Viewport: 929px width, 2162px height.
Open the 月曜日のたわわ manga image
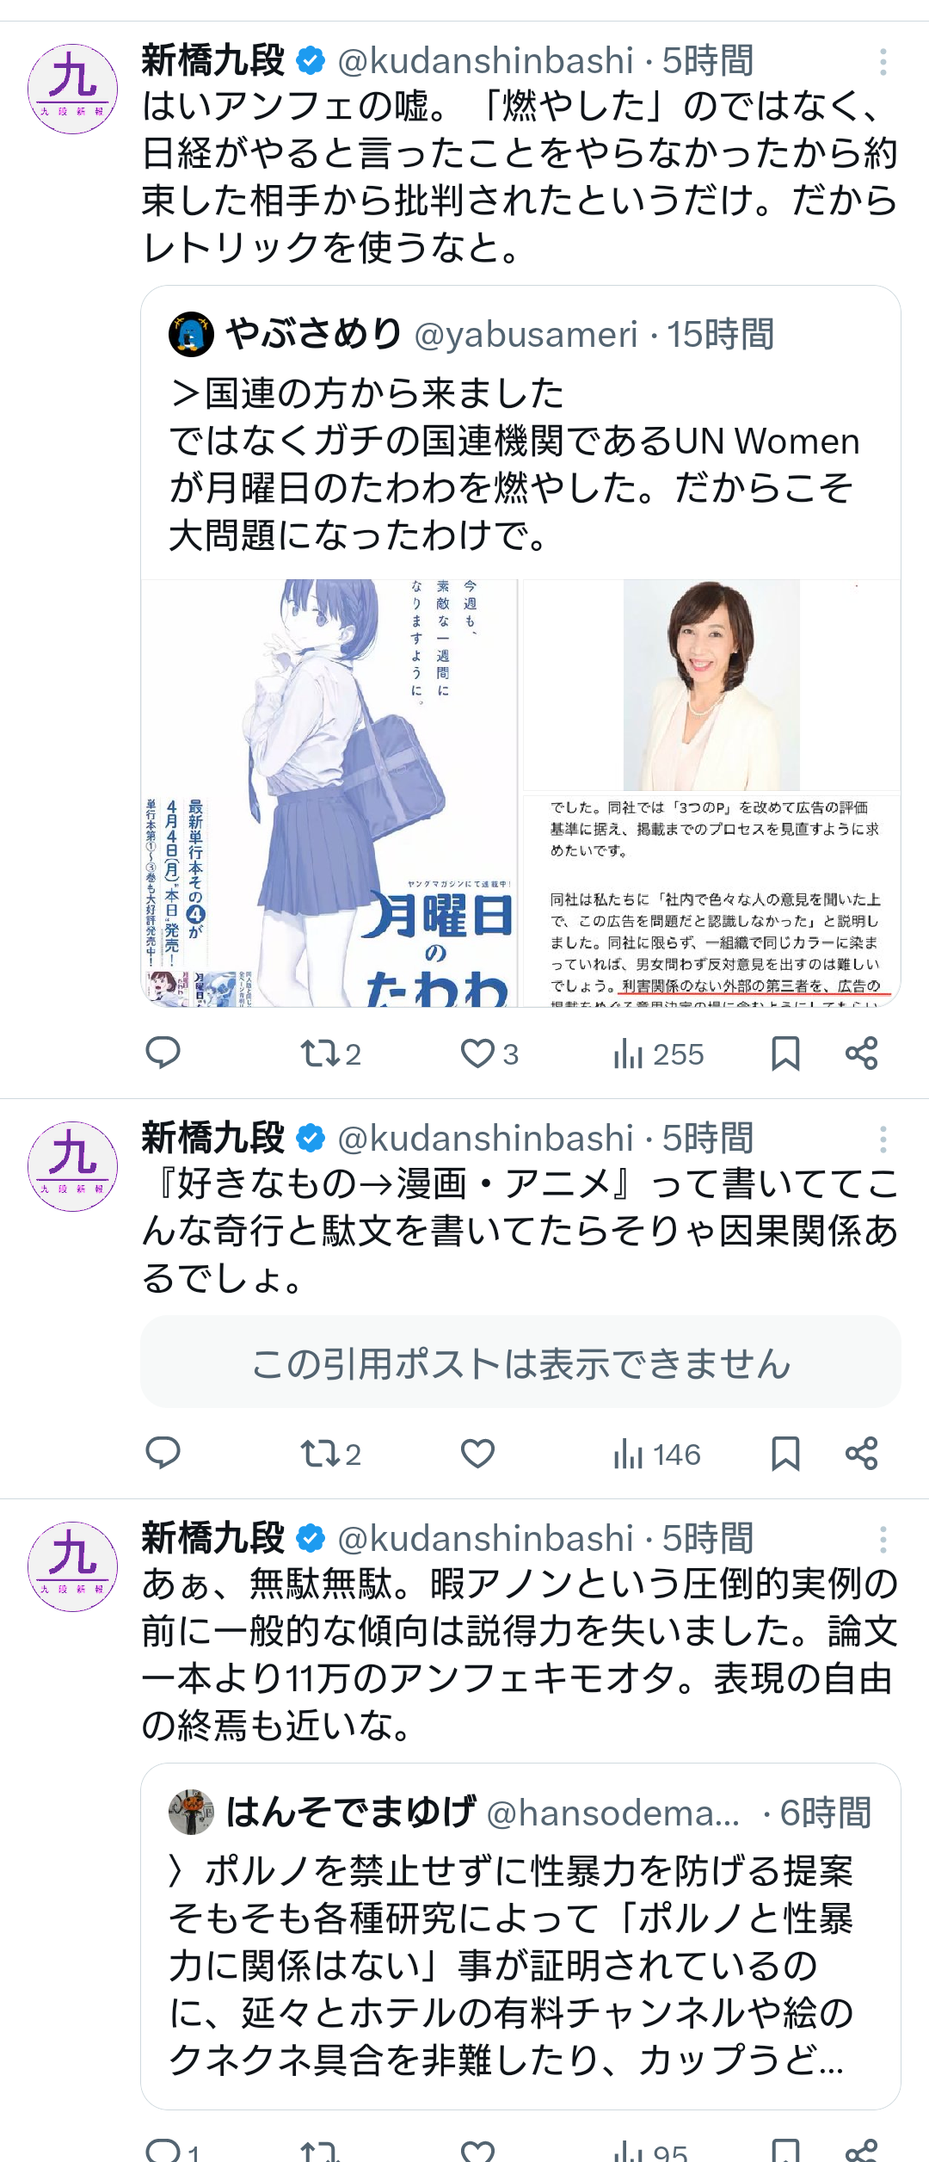pyautogui.click(x=329, y=793)
